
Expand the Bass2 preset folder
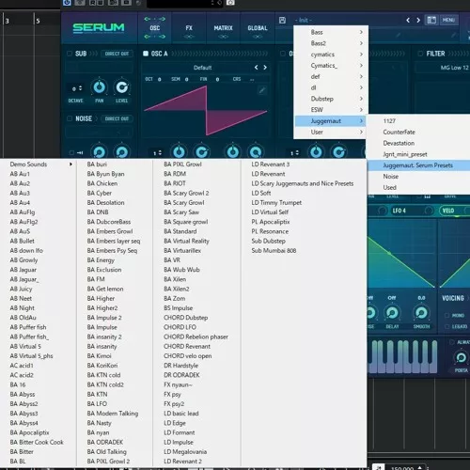(331, 43)
